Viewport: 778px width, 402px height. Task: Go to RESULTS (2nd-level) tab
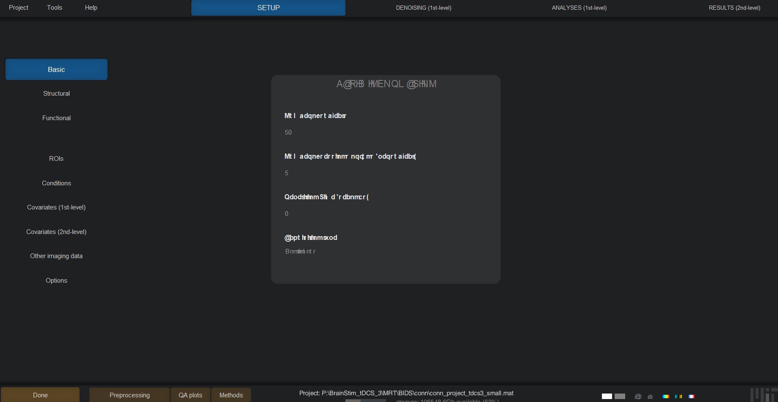pos(734,8)
